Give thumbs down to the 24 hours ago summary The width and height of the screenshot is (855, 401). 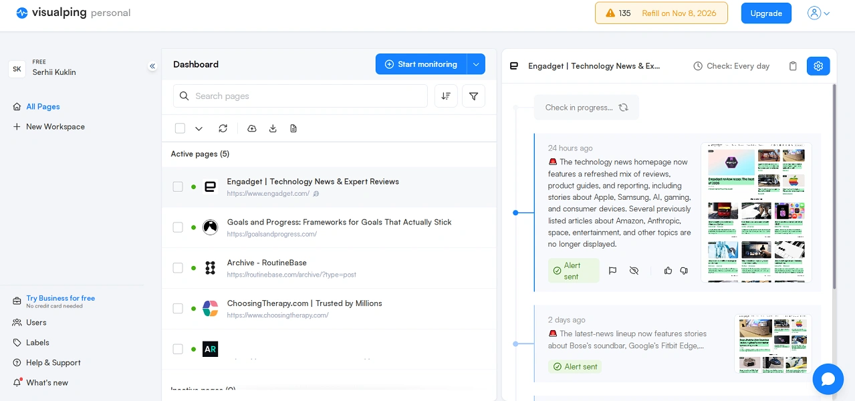click(x=684, y=271)
